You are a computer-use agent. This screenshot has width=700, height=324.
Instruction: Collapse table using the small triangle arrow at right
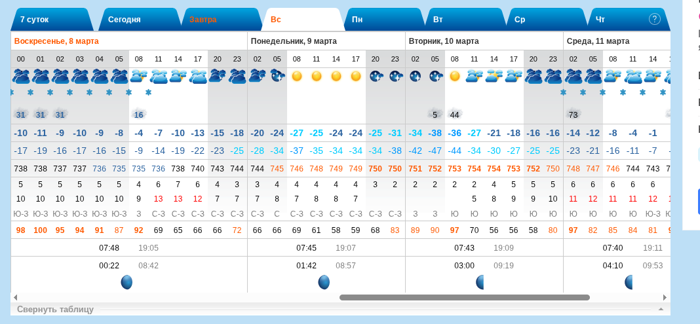coord(660,309)
